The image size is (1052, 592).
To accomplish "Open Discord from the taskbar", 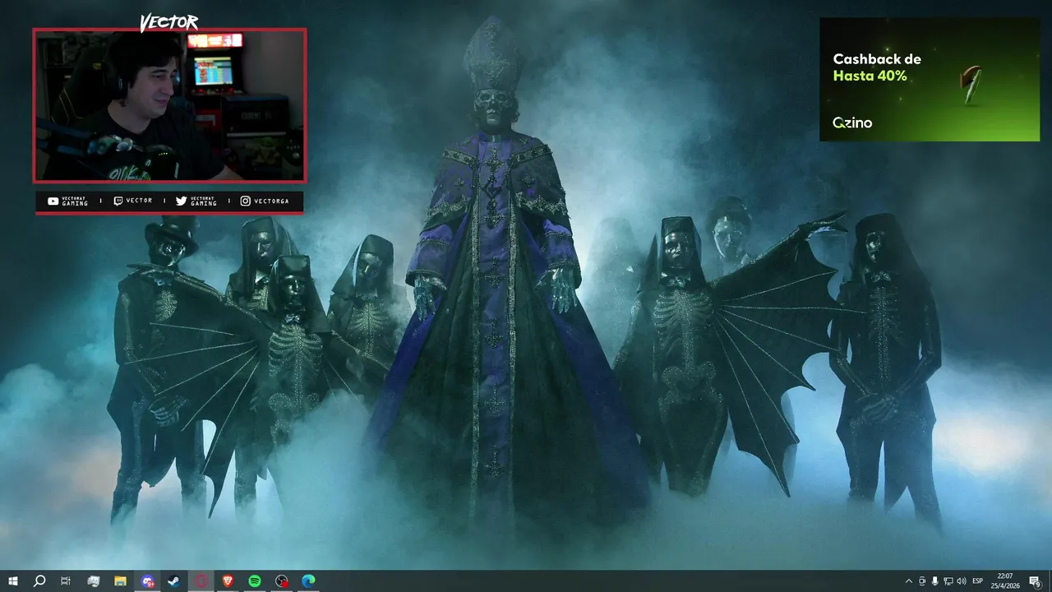I will point(147,581).
